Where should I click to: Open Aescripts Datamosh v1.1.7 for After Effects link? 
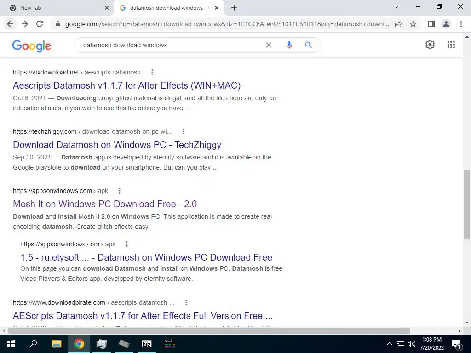[x=127, y=85]
